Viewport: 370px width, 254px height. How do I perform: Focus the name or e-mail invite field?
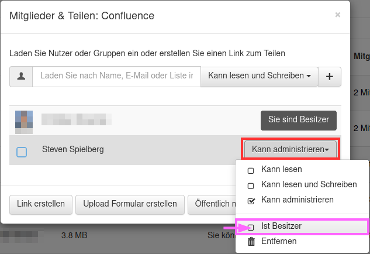pos(116,77)
